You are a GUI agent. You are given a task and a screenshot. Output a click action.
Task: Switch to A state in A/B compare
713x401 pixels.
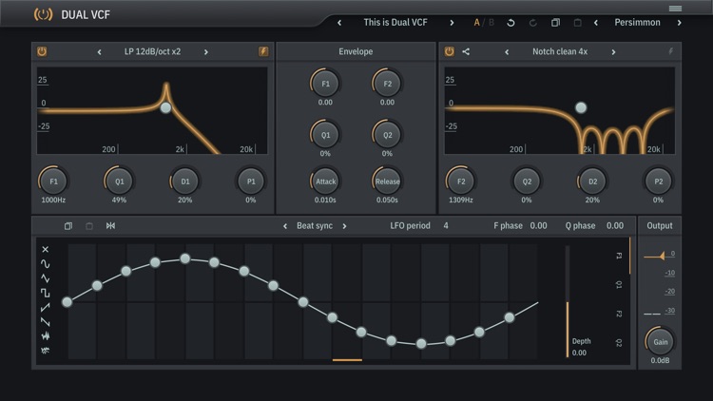click(x=476, y=23)
